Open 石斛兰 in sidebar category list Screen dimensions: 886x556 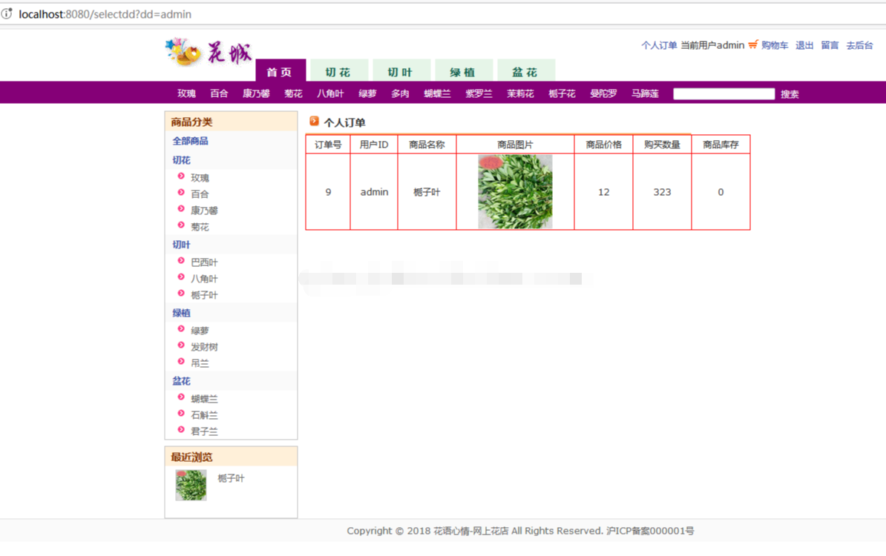(x=205, y=415)
